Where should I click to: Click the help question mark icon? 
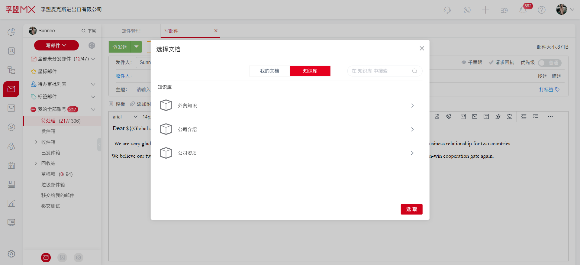tap(542, 10)
